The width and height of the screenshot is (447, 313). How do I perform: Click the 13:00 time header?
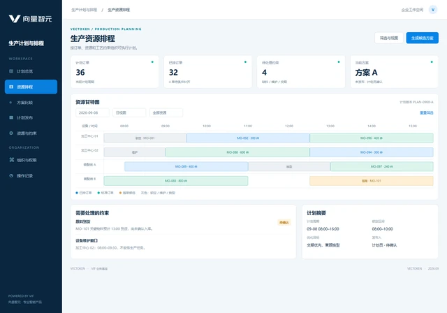click(330, 126)
